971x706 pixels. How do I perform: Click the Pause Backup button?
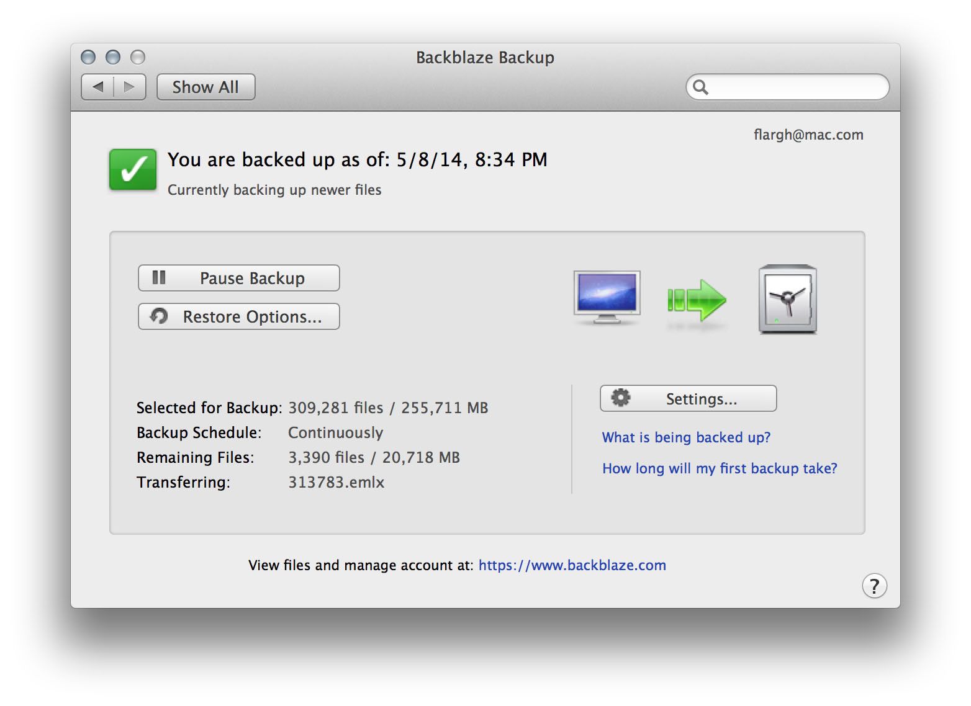pyautogui.click(x=238, y=278)
